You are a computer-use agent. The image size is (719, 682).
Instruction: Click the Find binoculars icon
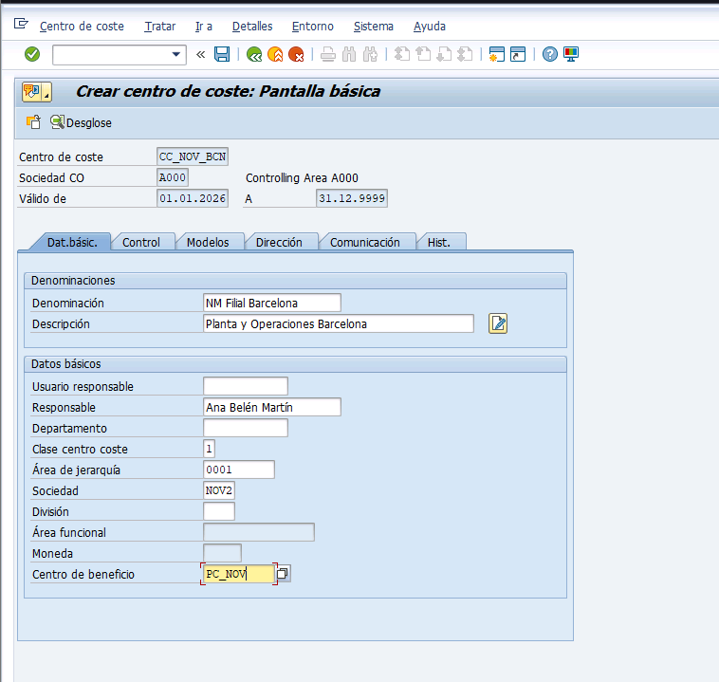(349, 55)
